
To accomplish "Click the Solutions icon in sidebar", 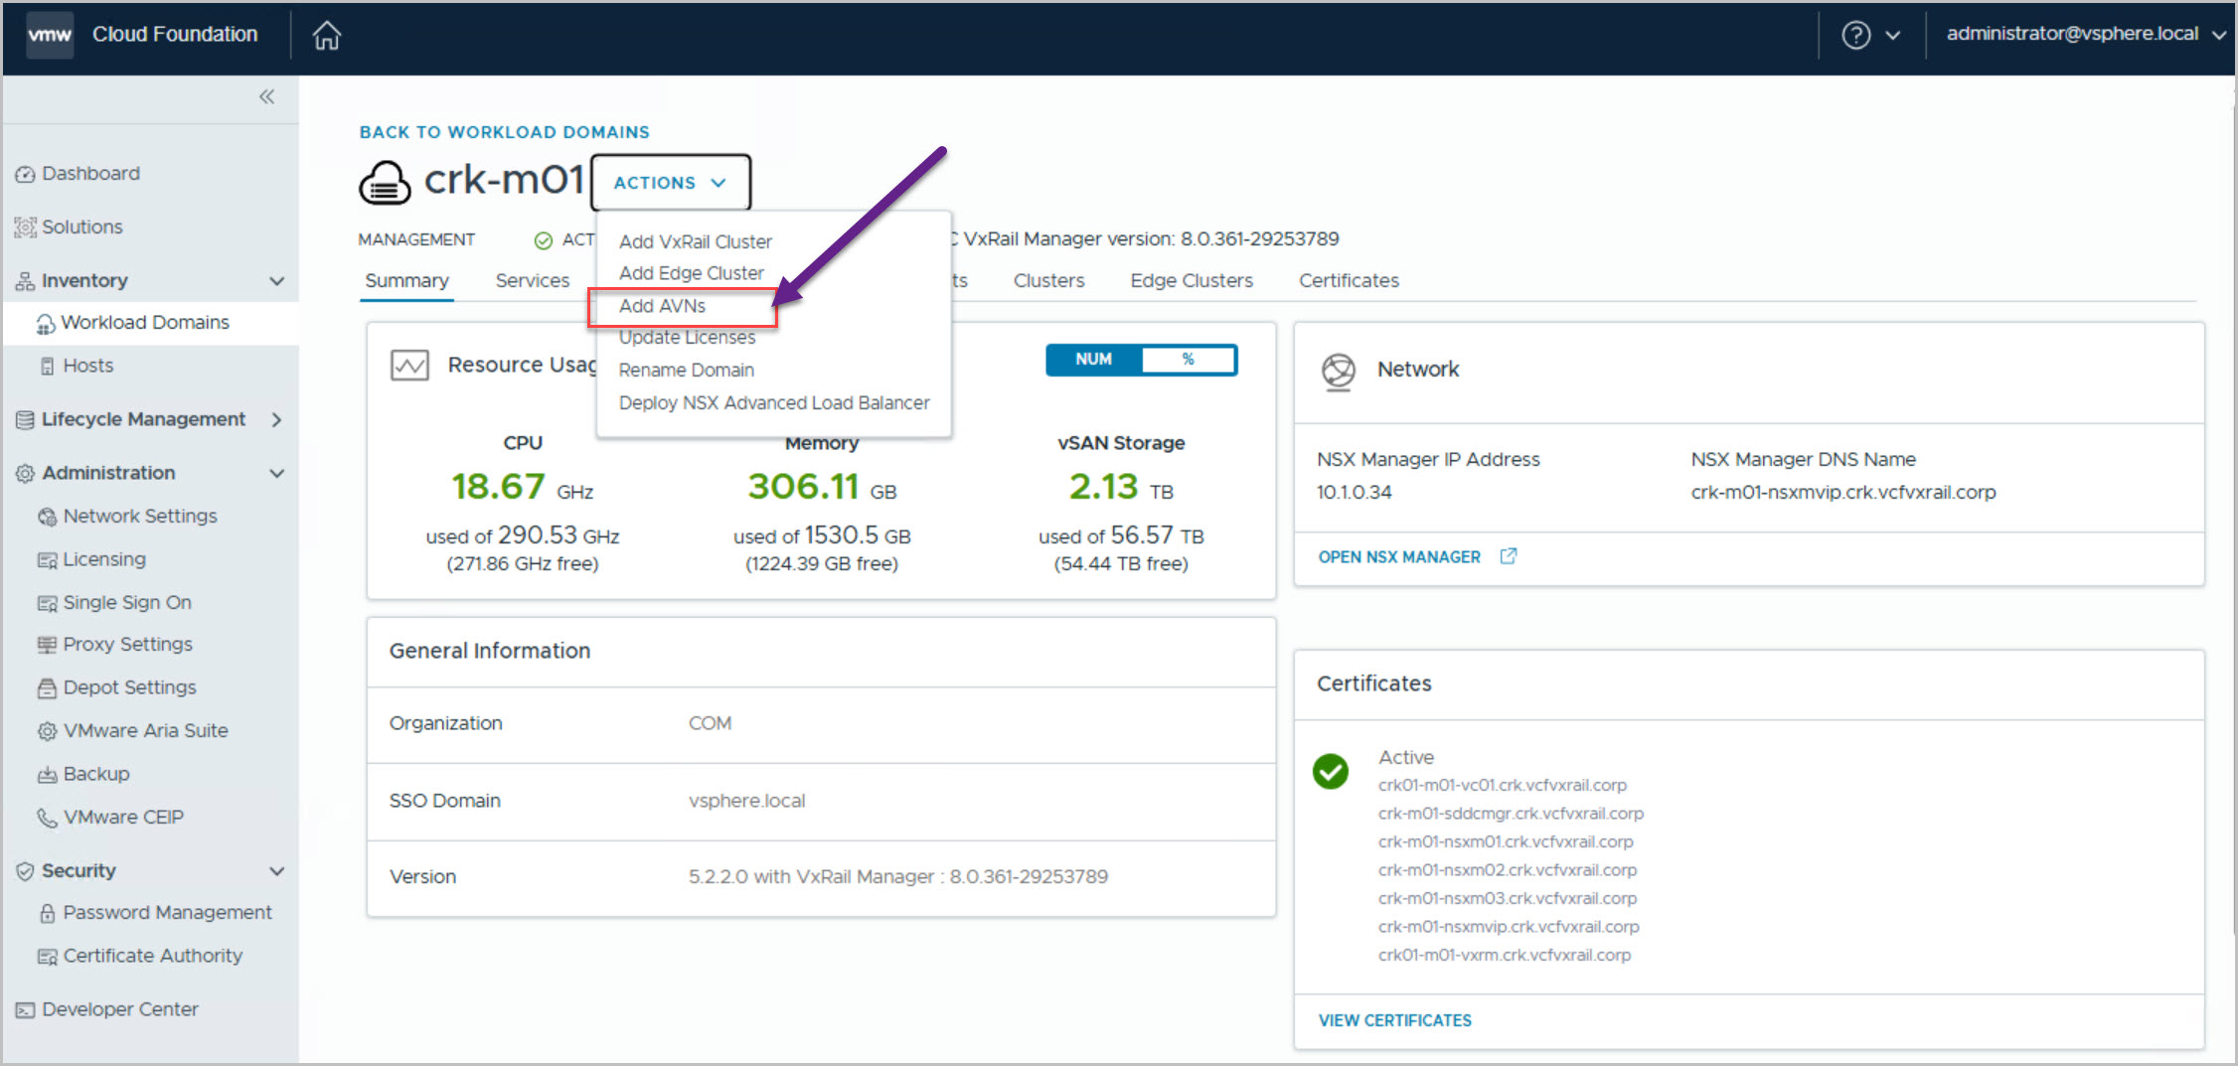I will (x=25, y=228).
